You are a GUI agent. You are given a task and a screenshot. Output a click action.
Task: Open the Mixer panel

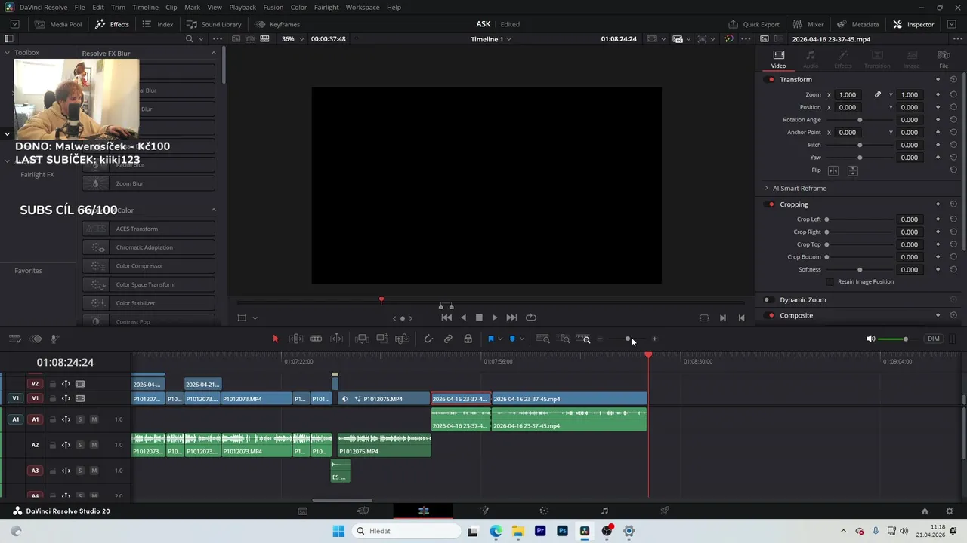click(807, 24)
